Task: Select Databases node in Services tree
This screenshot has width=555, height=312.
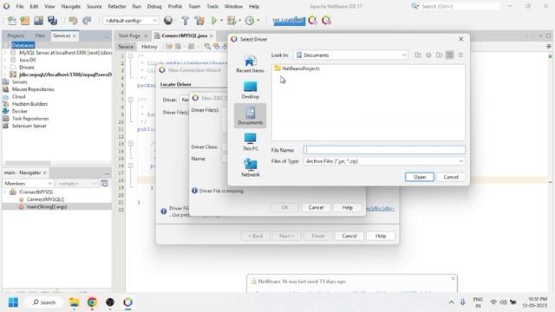Action: (x=23, y=45)
